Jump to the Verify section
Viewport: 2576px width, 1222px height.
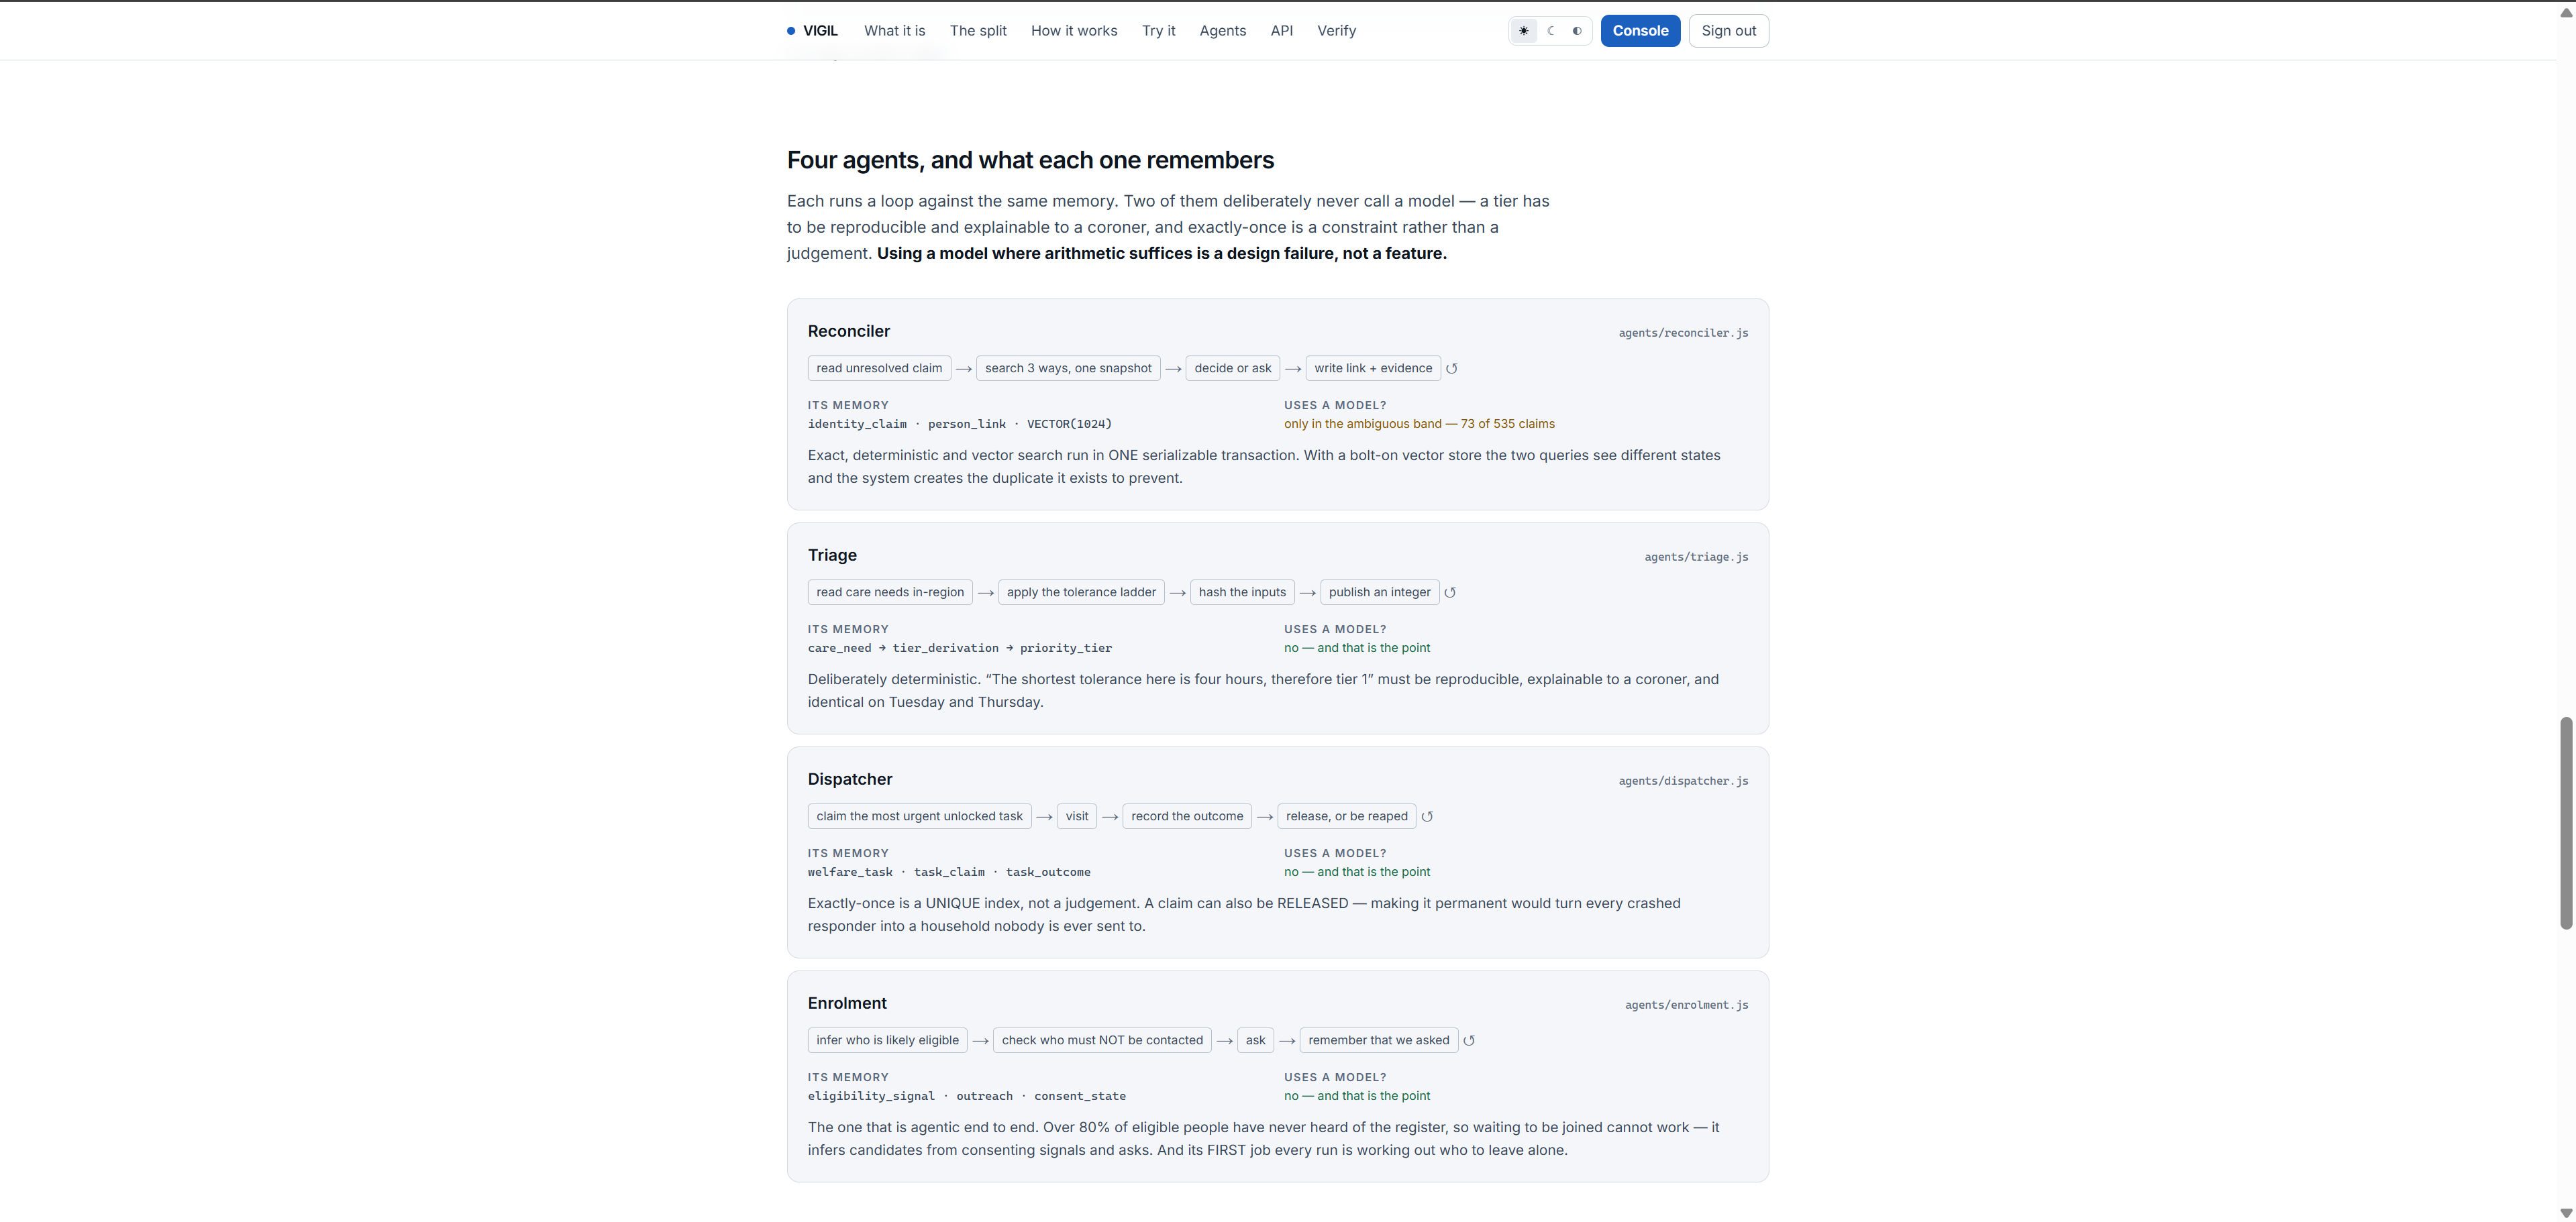(x=1336, y=31)
